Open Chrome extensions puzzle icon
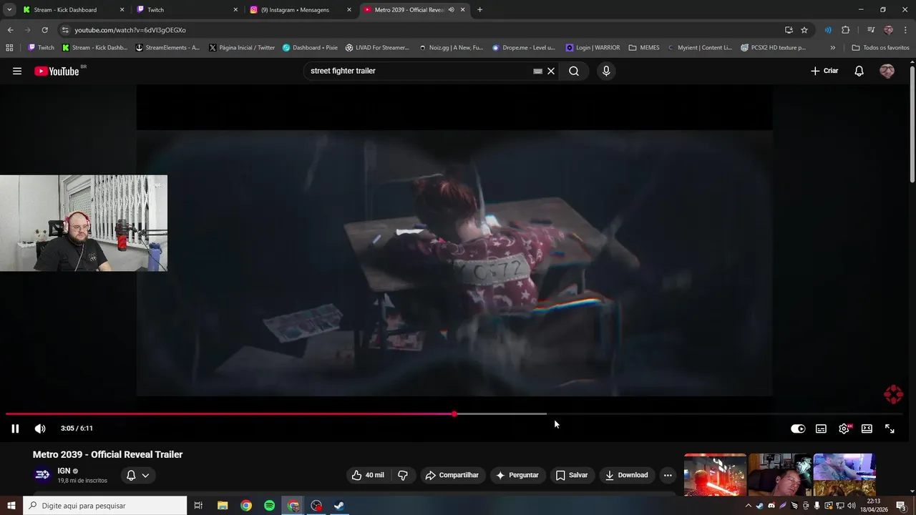This screenshot has height=515, width=916. 845,30
